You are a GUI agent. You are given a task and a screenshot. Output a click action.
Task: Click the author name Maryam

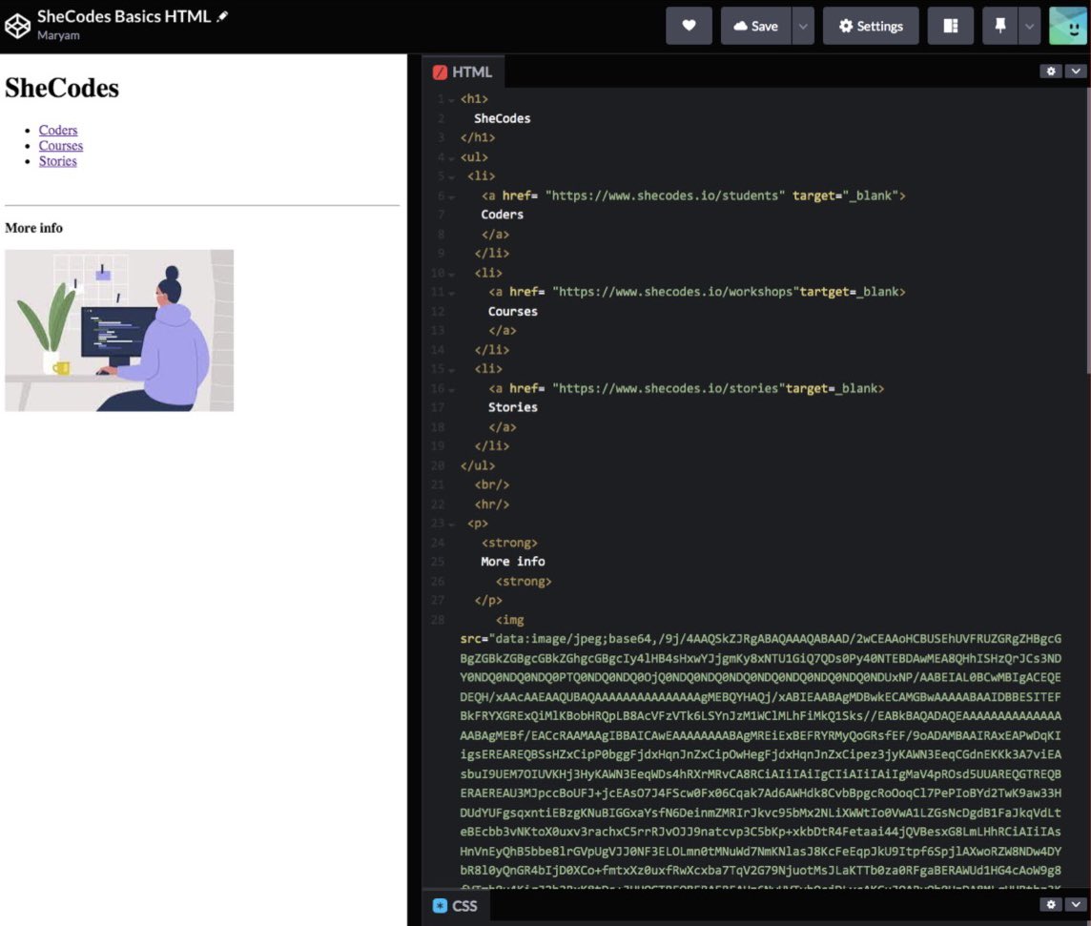pos(58,35)
